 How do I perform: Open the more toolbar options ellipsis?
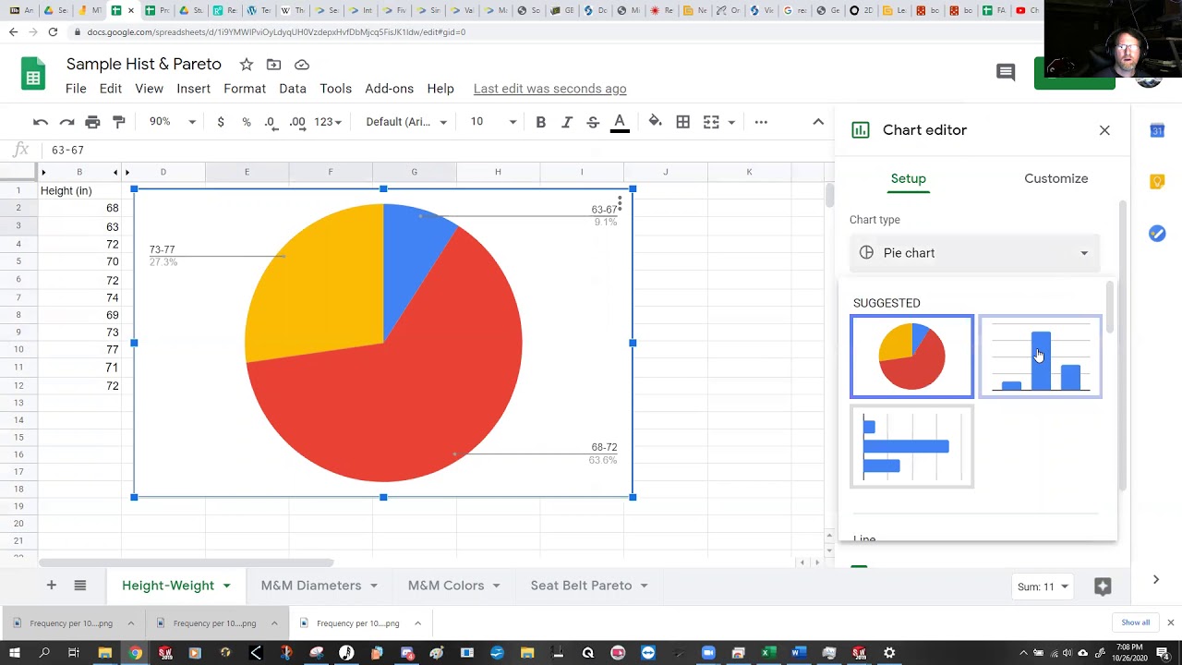point(761,122)
